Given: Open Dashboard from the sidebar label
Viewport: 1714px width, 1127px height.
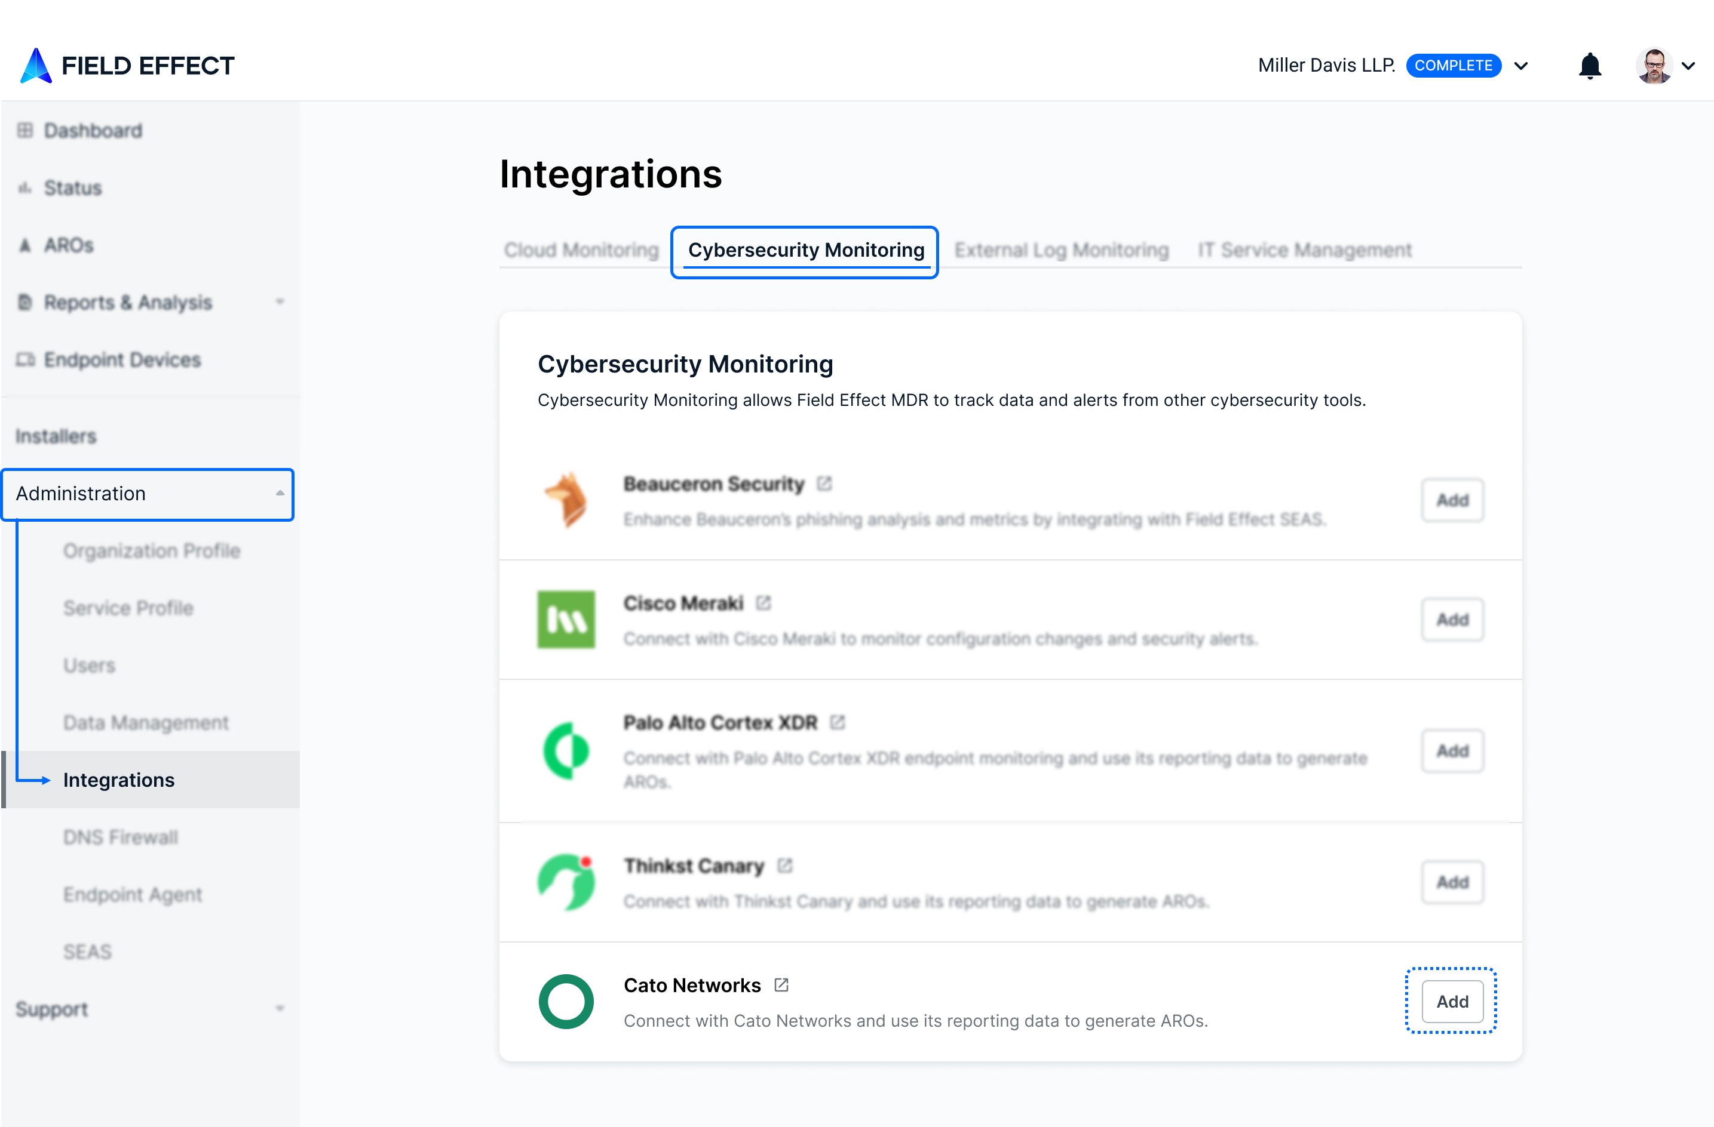Looking at the screenshot, I should [x=94, y=130].
